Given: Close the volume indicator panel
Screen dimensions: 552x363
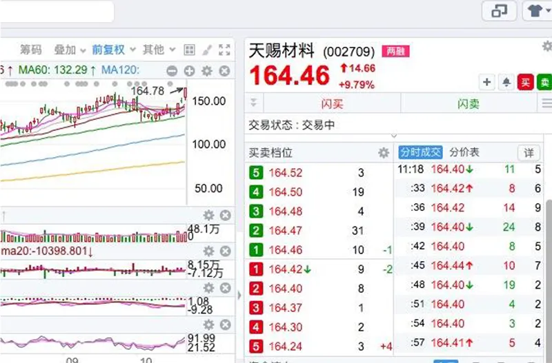Looking at the screenshot, I should tap(226, 215).
